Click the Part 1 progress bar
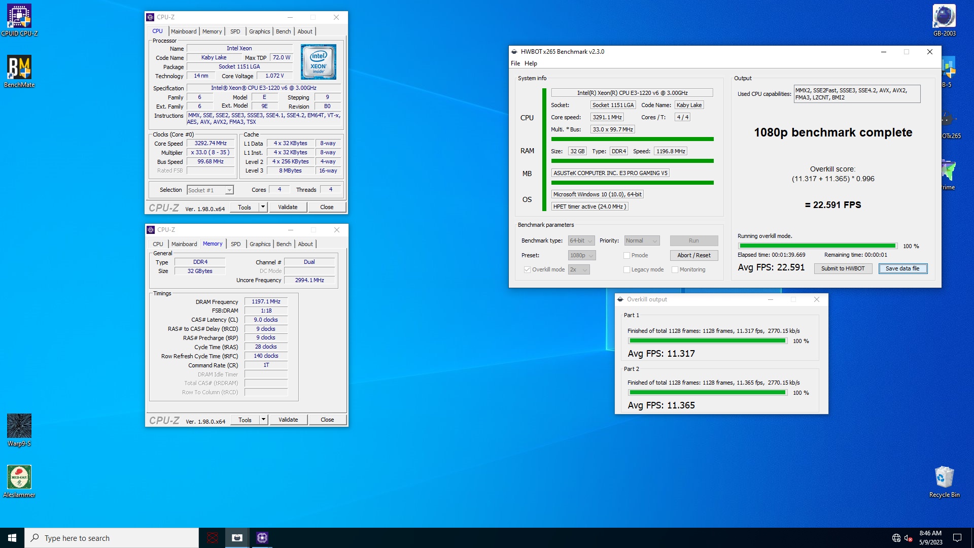The width and height of the screenshot is (974, 548). (x=707, y=341)
